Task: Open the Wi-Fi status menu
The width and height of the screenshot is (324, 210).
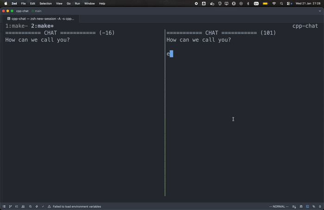Action: coord(274,4)
